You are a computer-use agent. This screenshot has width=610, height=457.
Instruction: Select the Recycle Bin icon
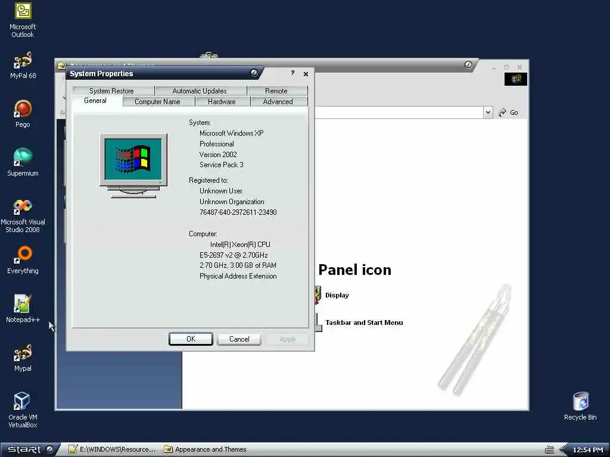click(x=580, y=406)
